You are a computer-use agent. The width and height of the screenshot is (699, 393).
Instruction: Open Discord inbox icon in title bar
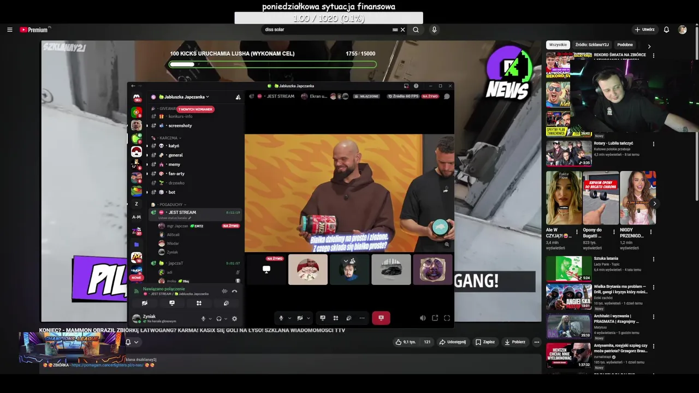[406, 86]
